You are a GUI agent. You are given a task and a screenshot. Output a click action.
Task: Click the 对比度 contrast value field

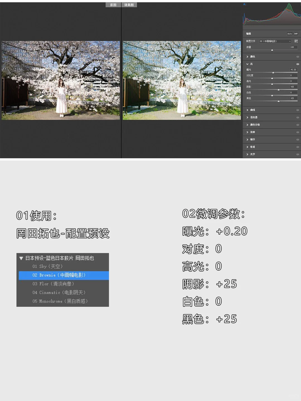pyautogui.click(x=293, y=75)
